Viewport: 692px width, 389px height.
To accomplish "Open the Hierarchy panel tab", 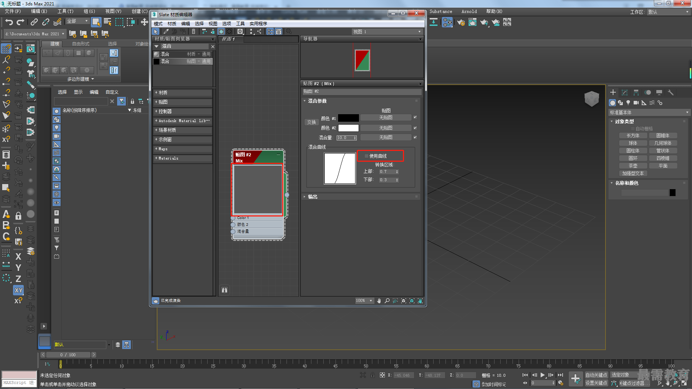I will [x=636, y=93].
